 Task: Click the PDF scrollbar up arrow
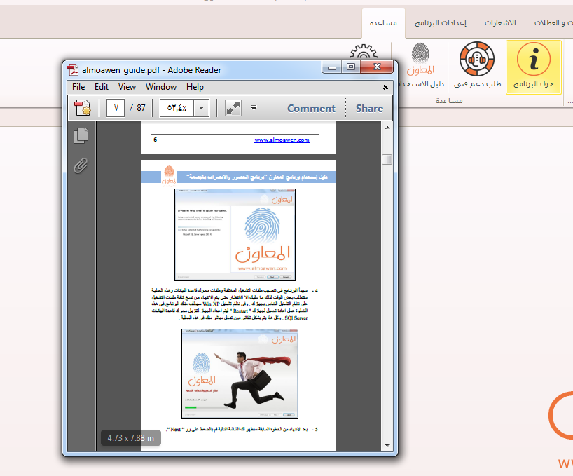coord(387,128)
